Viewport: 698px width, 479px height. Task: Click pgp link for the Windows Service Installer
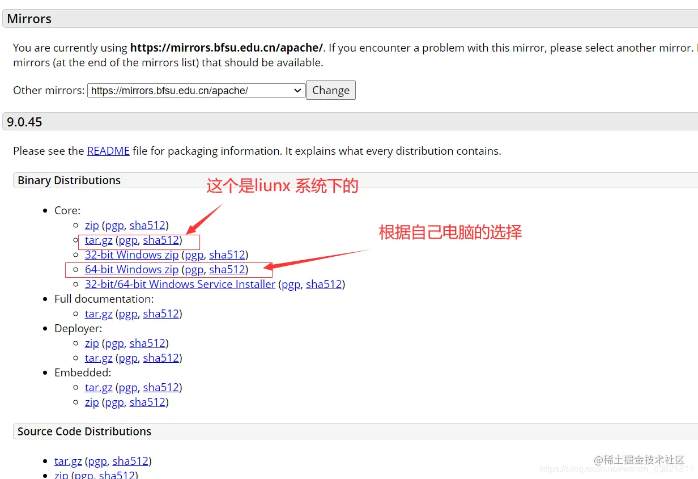click(291, 284)
